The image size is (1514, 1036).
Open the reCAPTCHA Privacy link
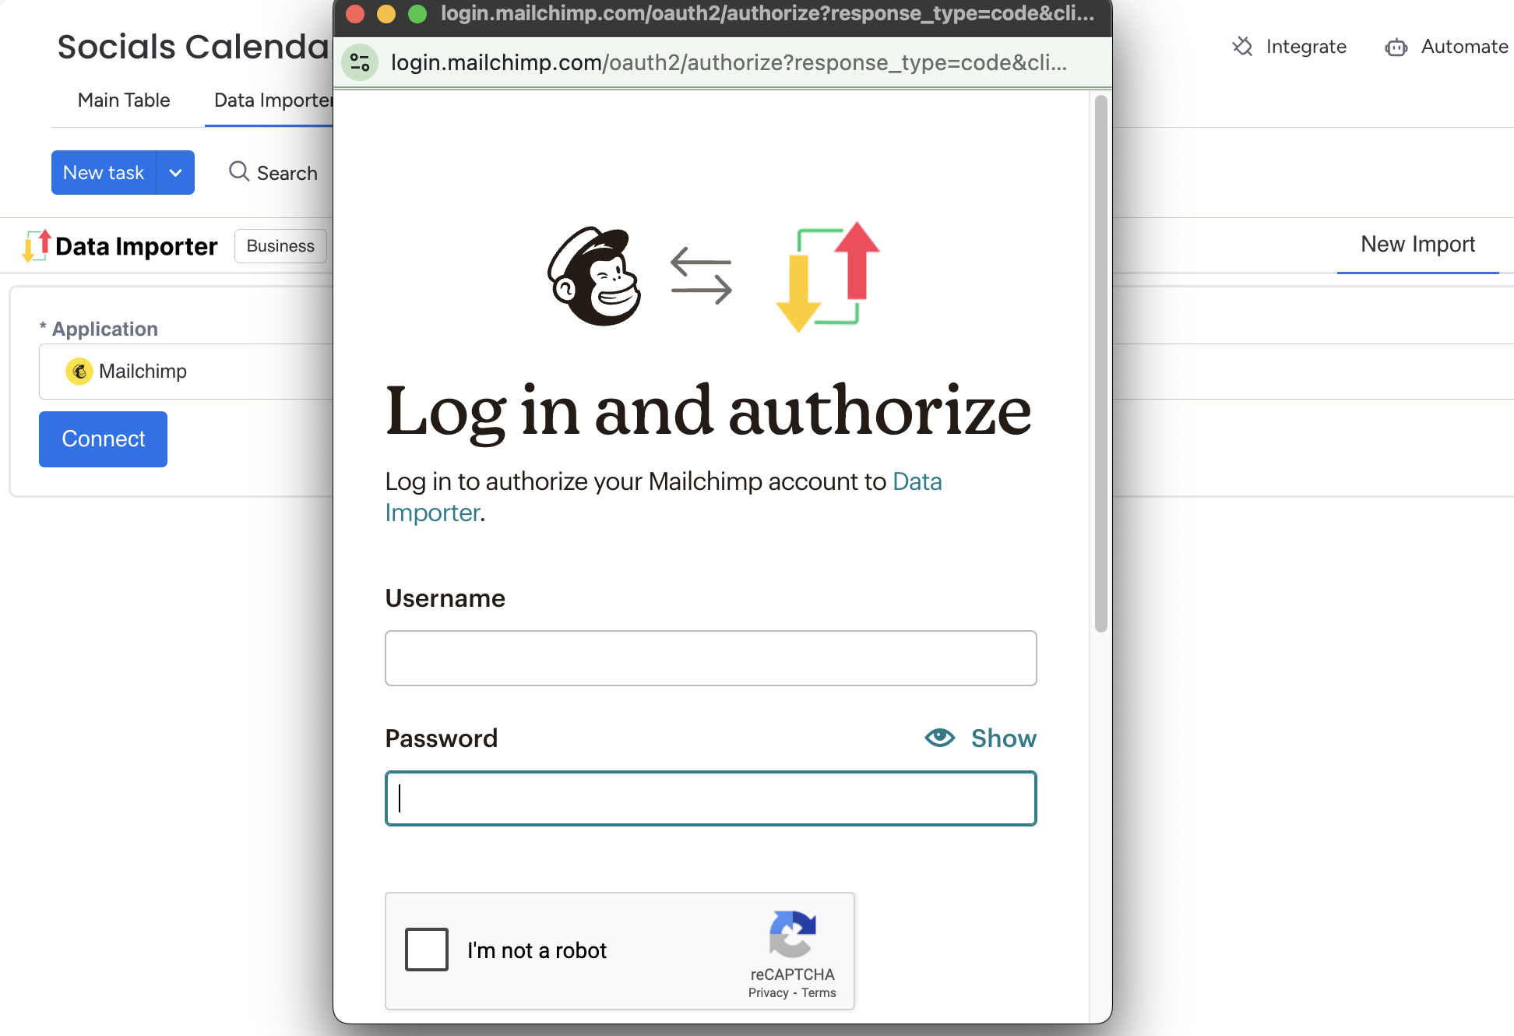click(768, 993)
